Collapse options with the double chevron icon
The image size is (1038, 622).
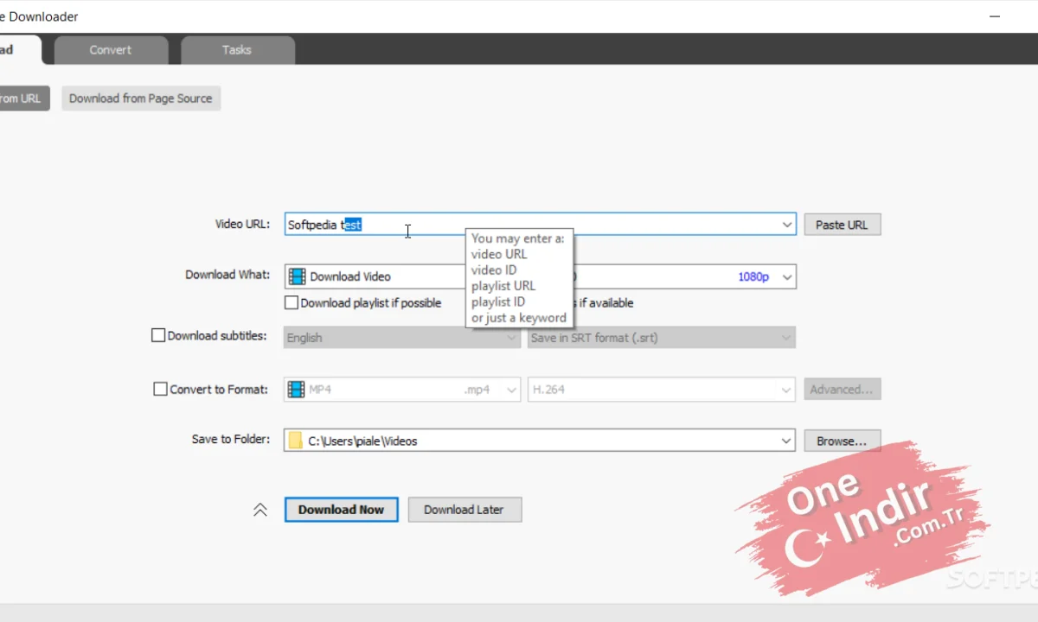point(260,510)
